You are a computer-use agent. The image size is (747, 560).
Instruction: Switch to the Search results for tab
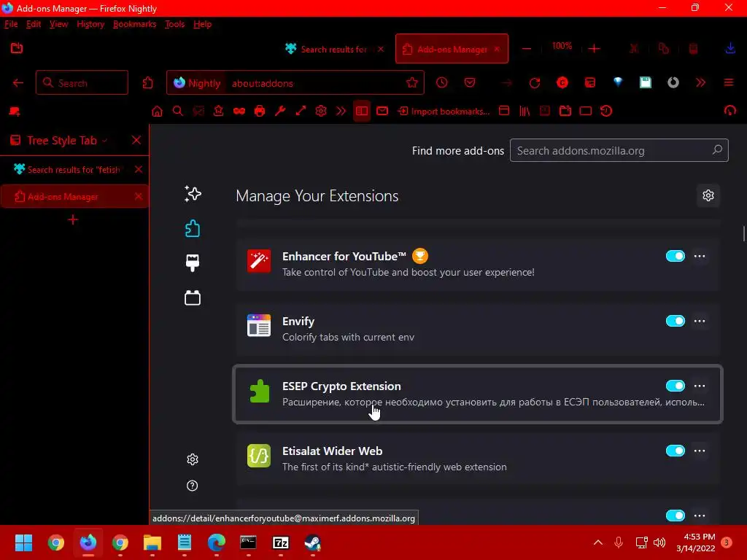tap(333, 49)
